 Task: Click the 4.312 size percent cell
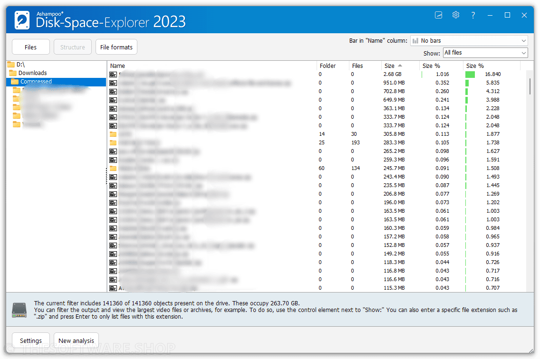coord(493,92)
